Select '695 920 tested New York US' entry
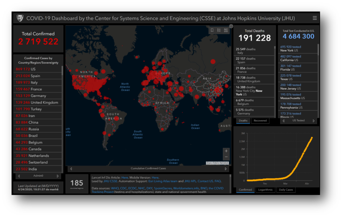343x218 pixels. tap(298, 49)
